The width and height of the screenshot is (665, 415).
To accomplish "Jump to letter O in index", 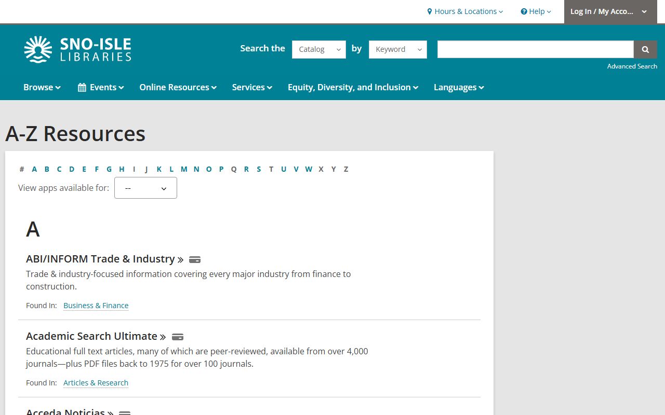I will pos(209,169).
